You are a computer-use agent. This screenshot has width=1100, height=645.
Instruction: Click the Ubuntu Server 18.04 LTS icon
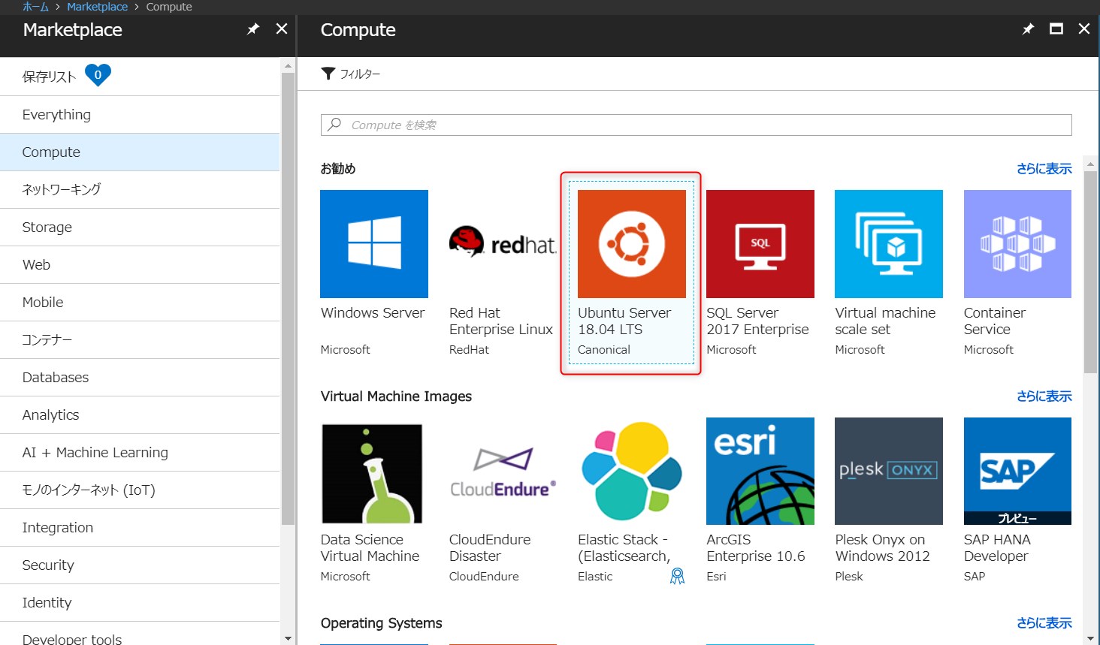pos(631,244)
